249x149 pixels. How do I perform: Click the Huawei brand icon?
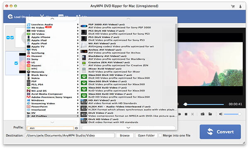click(x=29, y=56)
